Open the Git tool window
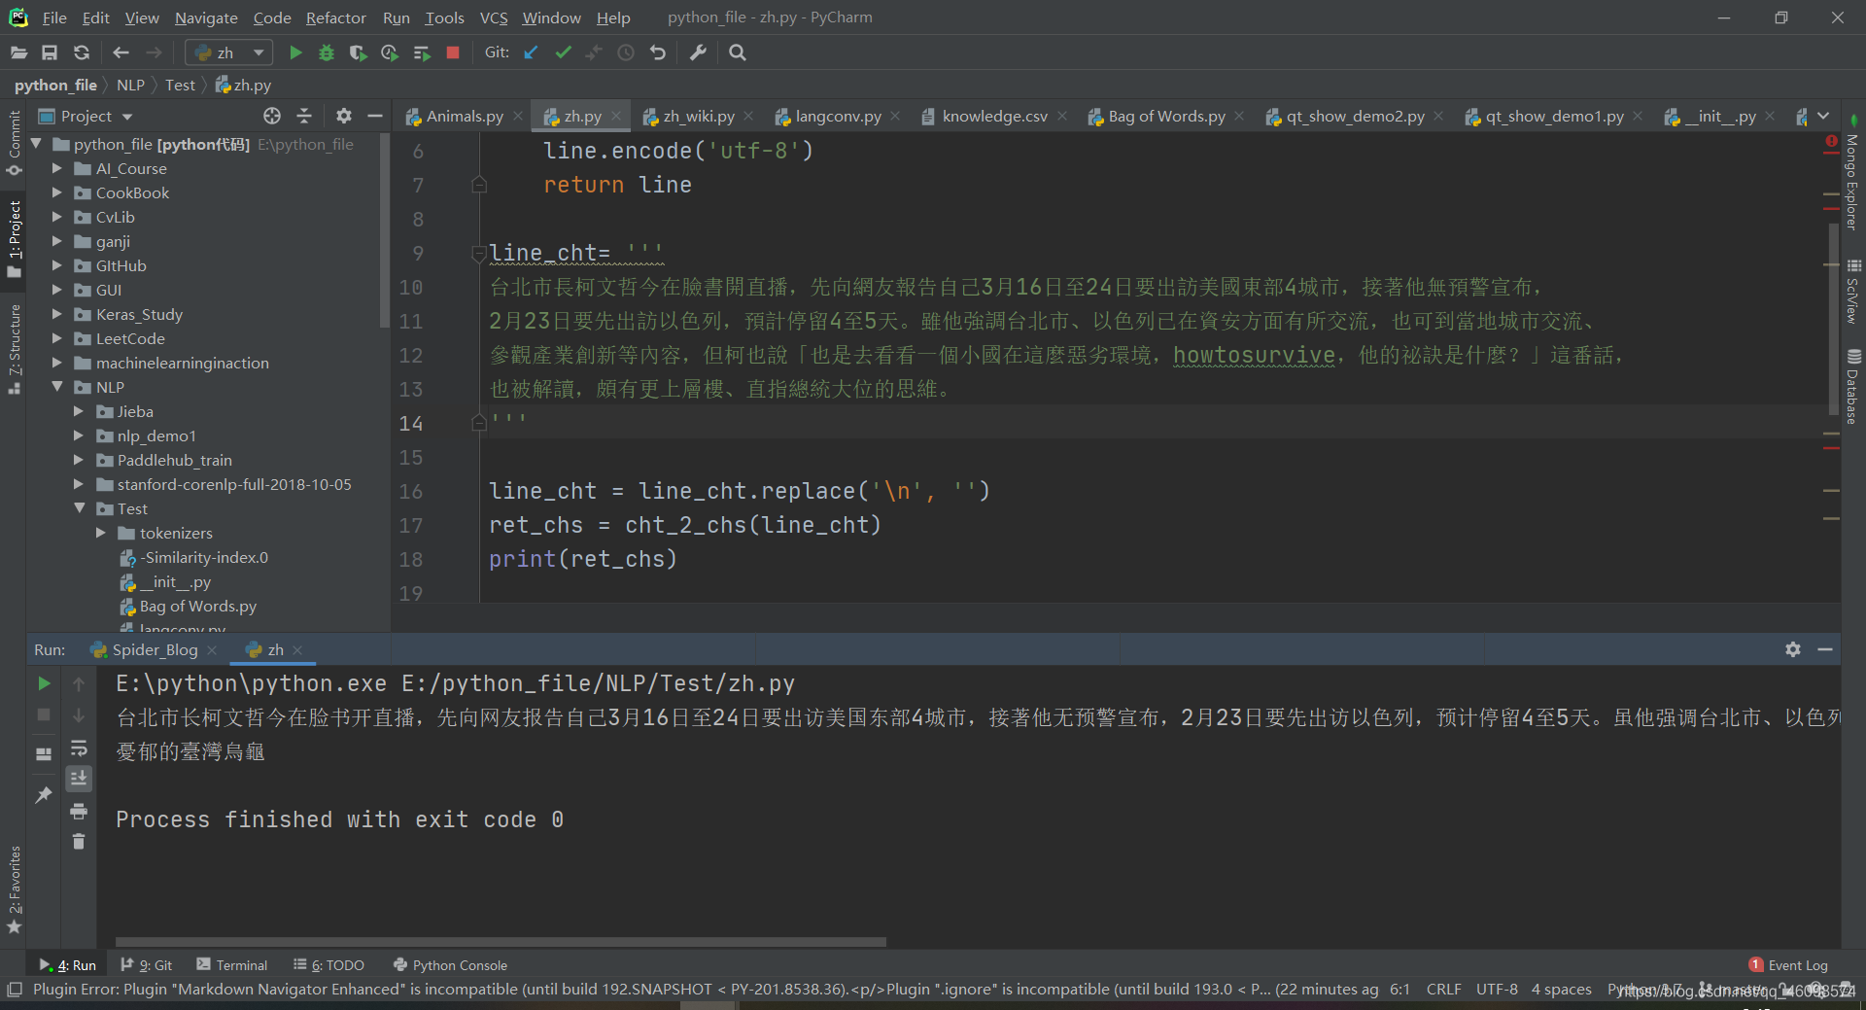The image size is (1866, 1010). (146, 965)
